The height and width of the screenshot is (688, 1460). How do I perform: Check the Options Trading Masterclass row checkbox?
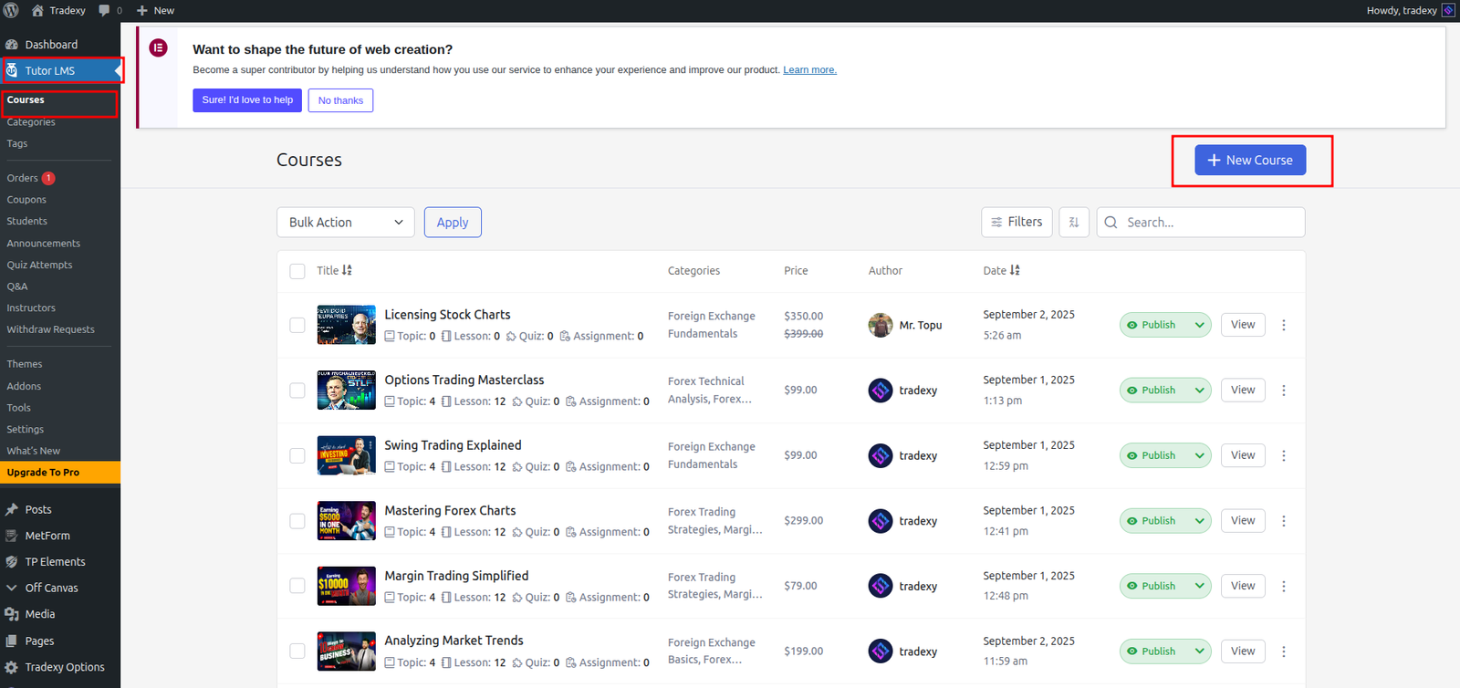[x=297, y=391]
